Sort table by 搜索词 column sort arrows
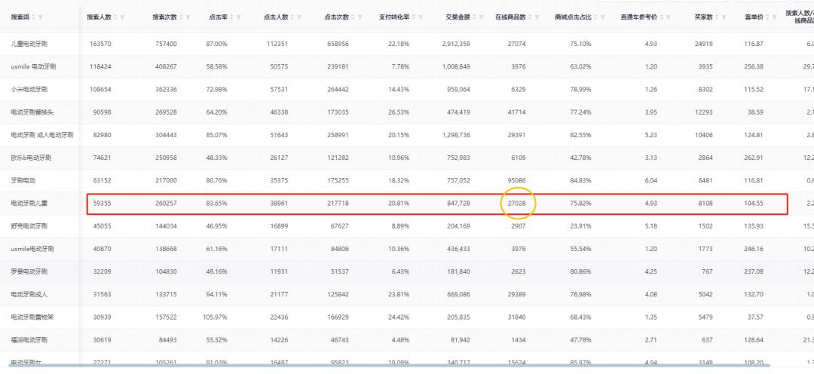This screenshot has width=814, height=374. [34, 17]
